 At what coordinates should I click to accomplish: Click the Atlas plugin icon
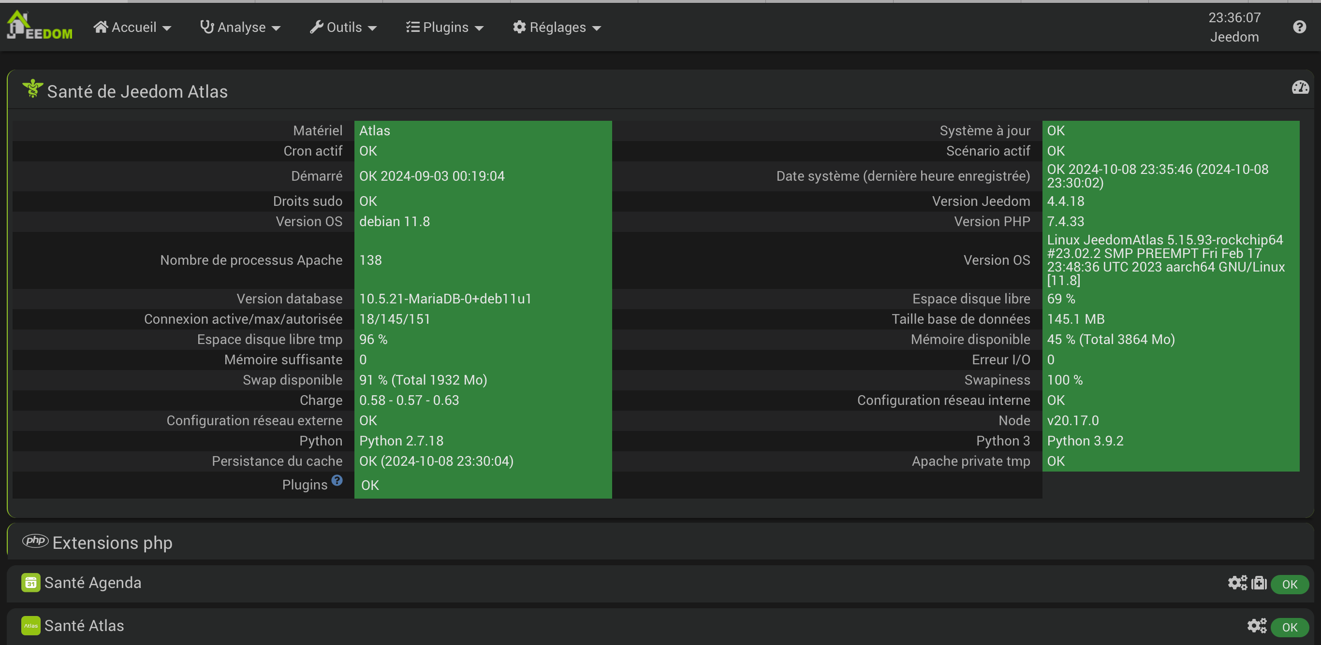pyautogui.click(x=31, y=626)
